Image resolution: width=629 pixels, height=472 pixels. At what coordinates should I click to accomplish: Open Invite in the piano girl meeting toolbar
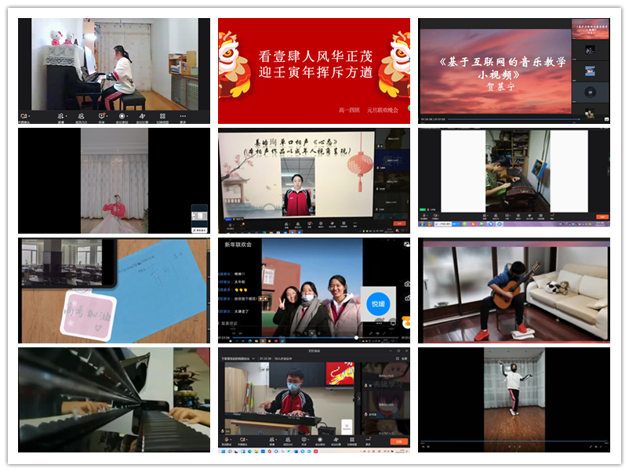point(60,117)
